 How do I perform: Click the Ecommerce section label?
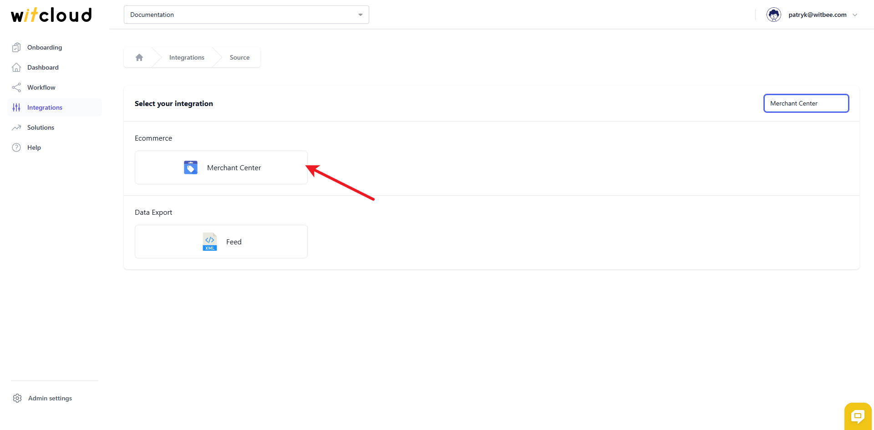click(x=153, y=138)
